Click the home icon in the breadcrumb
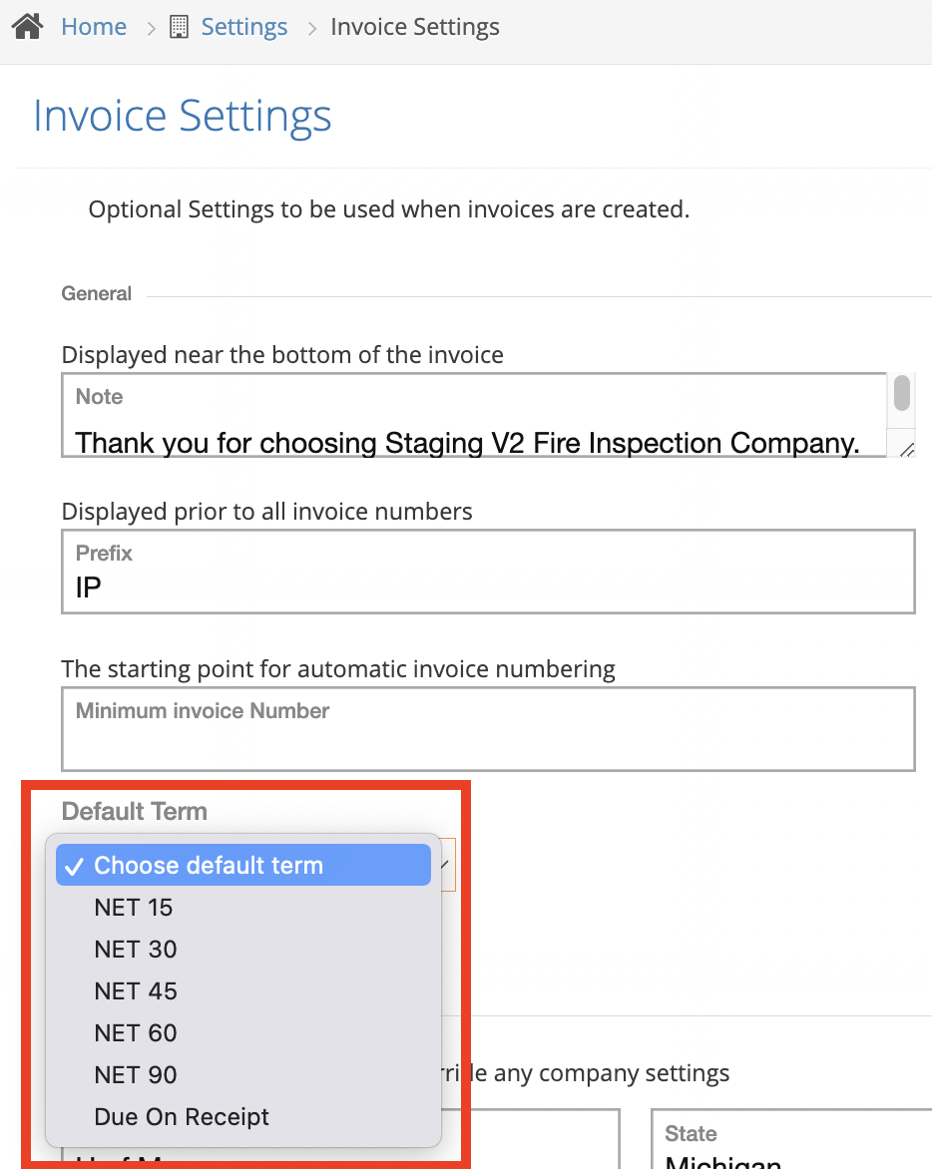This screenshot has height=1169, width=932. coord(26,25)
